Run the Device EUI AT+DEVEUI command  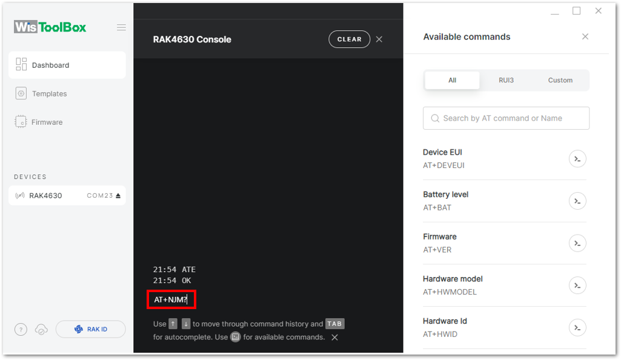(577, 159)
